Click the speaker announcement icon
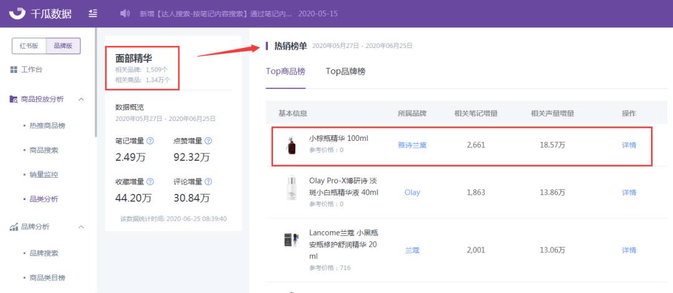673x293 pixels. (125, 13)
